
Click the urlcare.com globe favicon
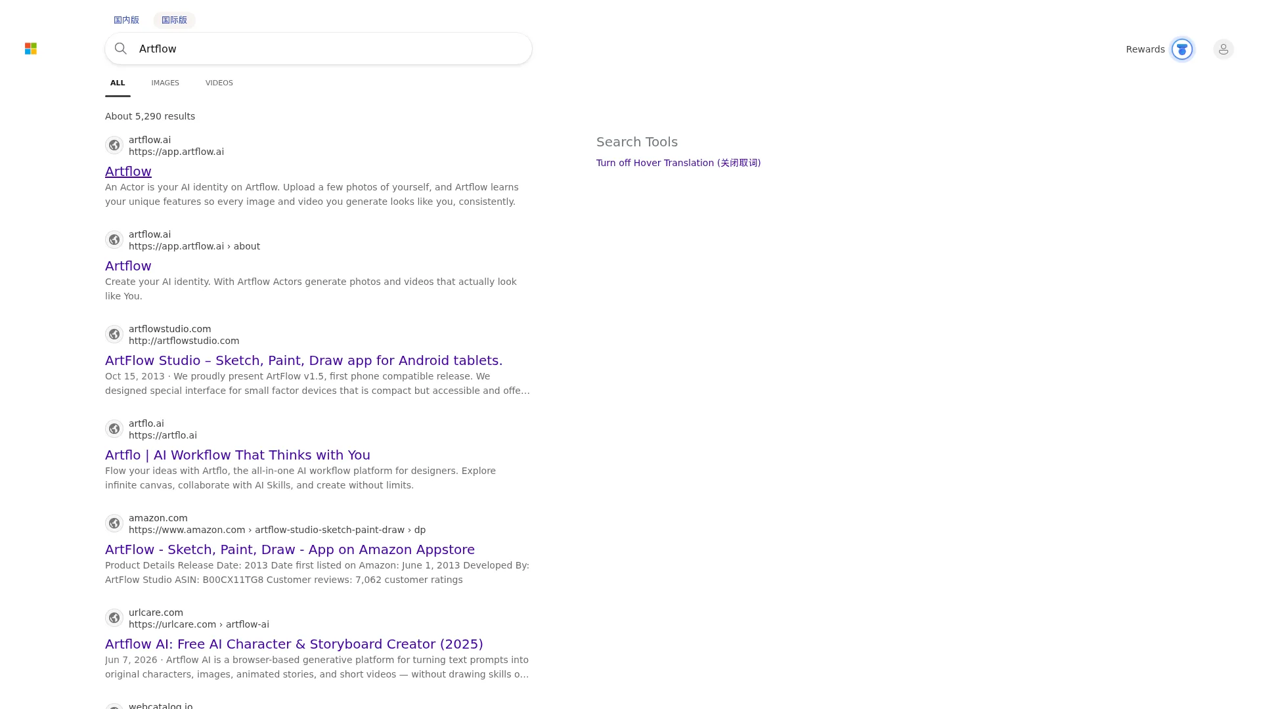pos(114,618)
